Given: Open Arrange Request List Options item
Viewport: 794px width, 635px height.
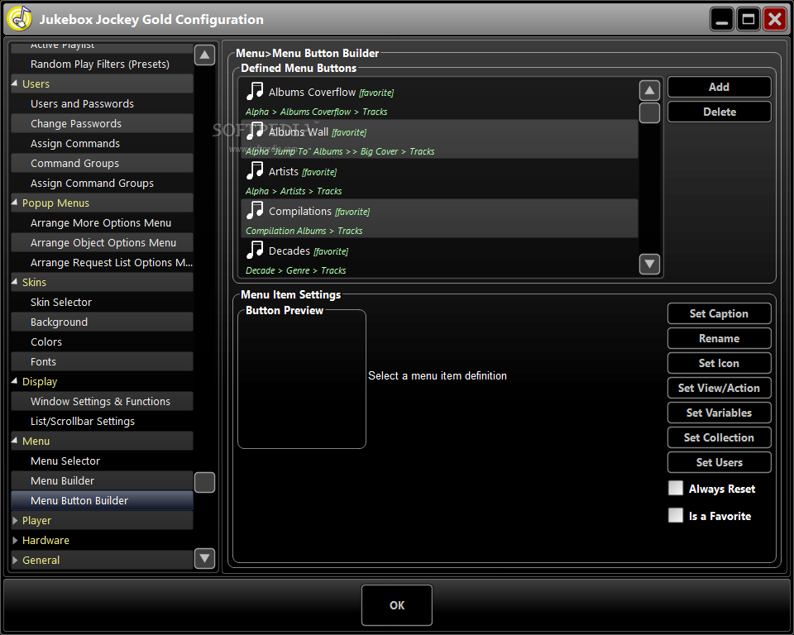Looking at the screenshot, I should click(x=102, y=262).
